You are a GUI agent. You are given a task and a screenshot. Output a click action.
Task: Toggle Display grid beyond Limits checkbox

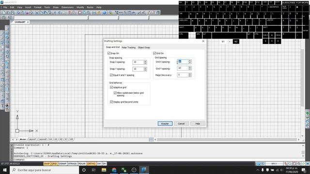tap(111, 102)
